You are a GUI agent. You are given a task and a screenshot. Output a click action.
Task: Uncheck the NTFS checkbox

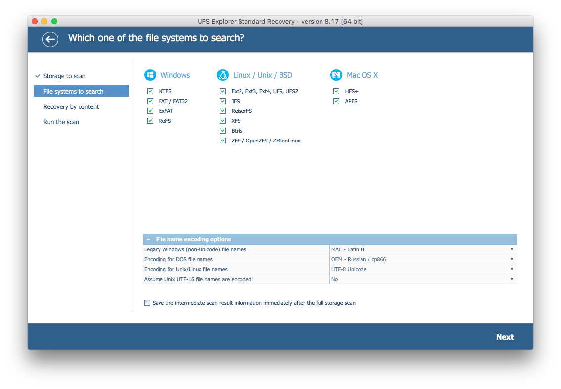pyautogui.click(x=150, y=91)
